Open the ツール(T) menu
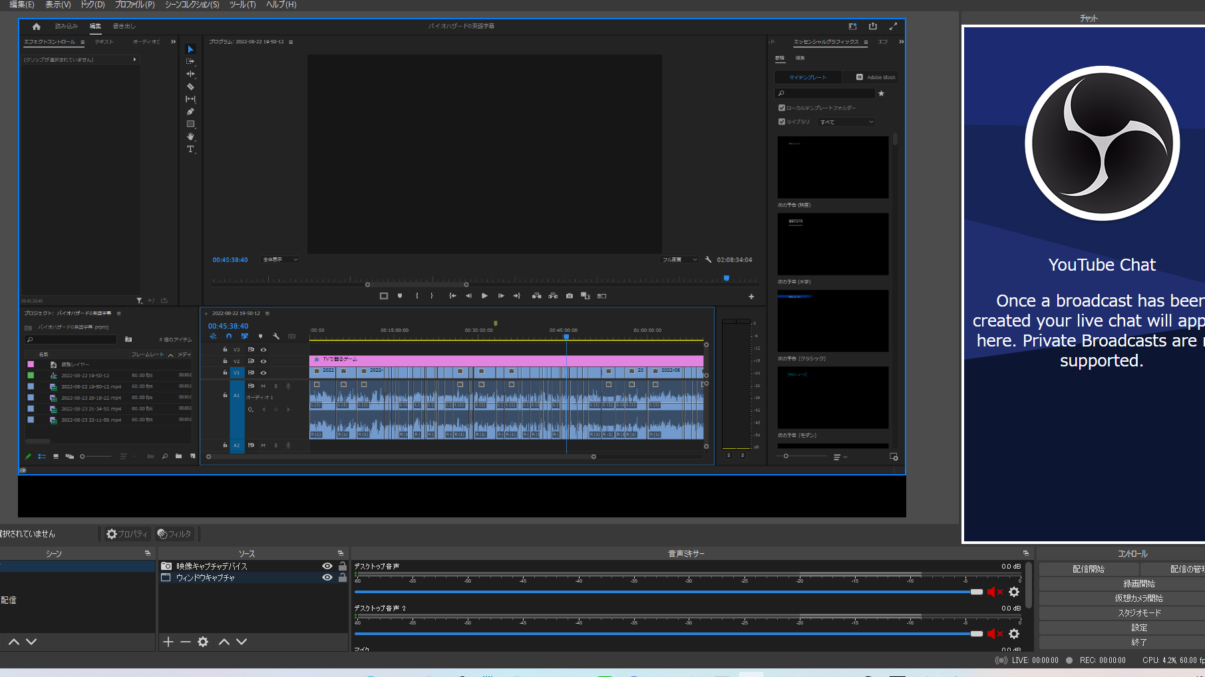This screenshot has height=677, width=1205. [242, 5]
